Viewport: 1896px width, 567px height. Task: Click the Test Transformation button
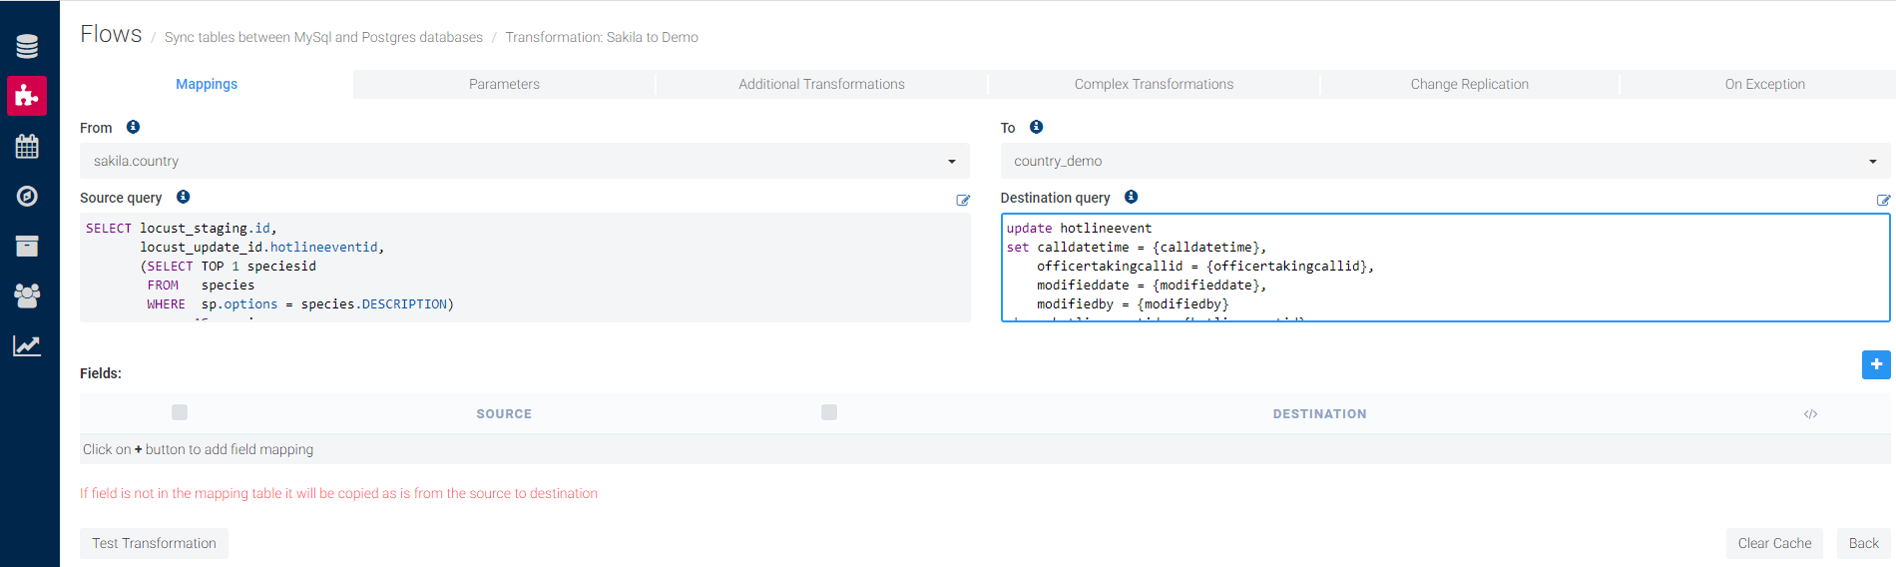click(x=154, y=543)
